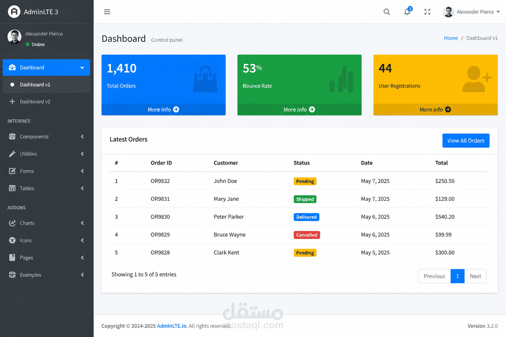The image size is (506, 337).
Task: Click the Tables grid icon
Action: click(x=12, y=188)
